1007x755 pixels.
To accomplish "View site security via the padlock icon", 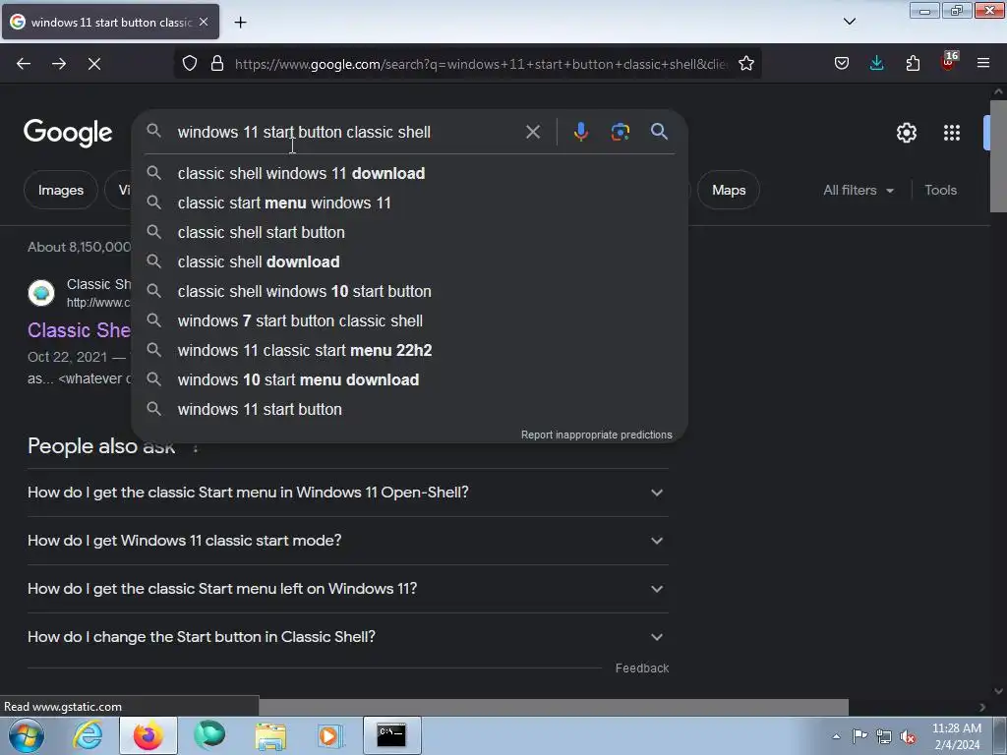I will tap(217, 64).
